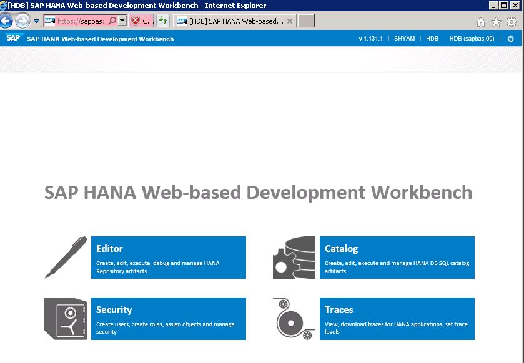Click the certificate error shield icon
Screen dimensions: 524x363
coord(136,21)
